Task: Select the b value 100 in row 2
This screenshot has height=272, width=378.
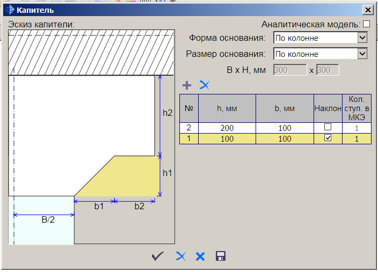Action: coord(285,128)
